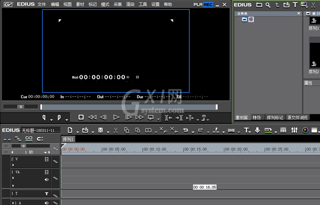Open the 视图 menu
This screenshot has width=320, height=205.
[67, 4]
